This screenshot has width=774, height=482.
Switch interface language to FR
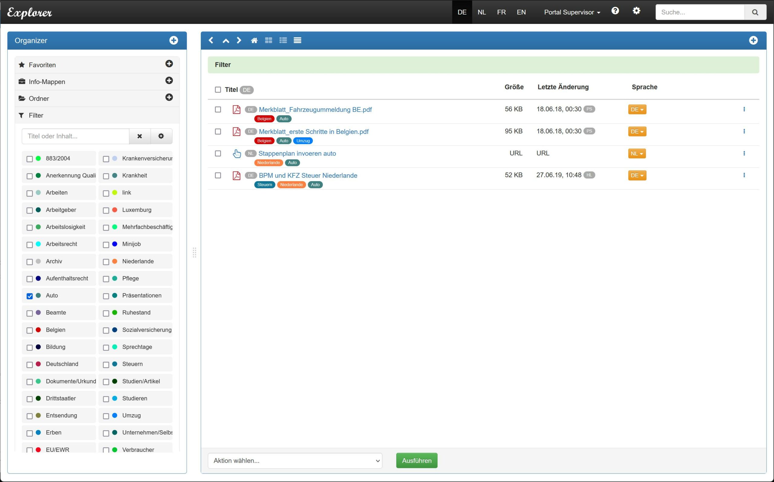pos(501,12)
